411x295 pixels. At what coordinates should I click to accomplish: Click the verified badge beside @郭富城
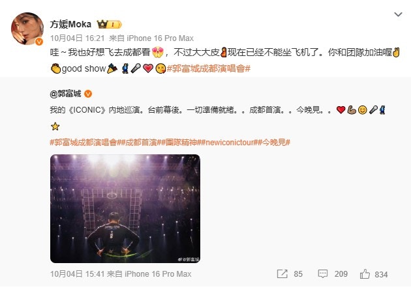coord(88,94)
